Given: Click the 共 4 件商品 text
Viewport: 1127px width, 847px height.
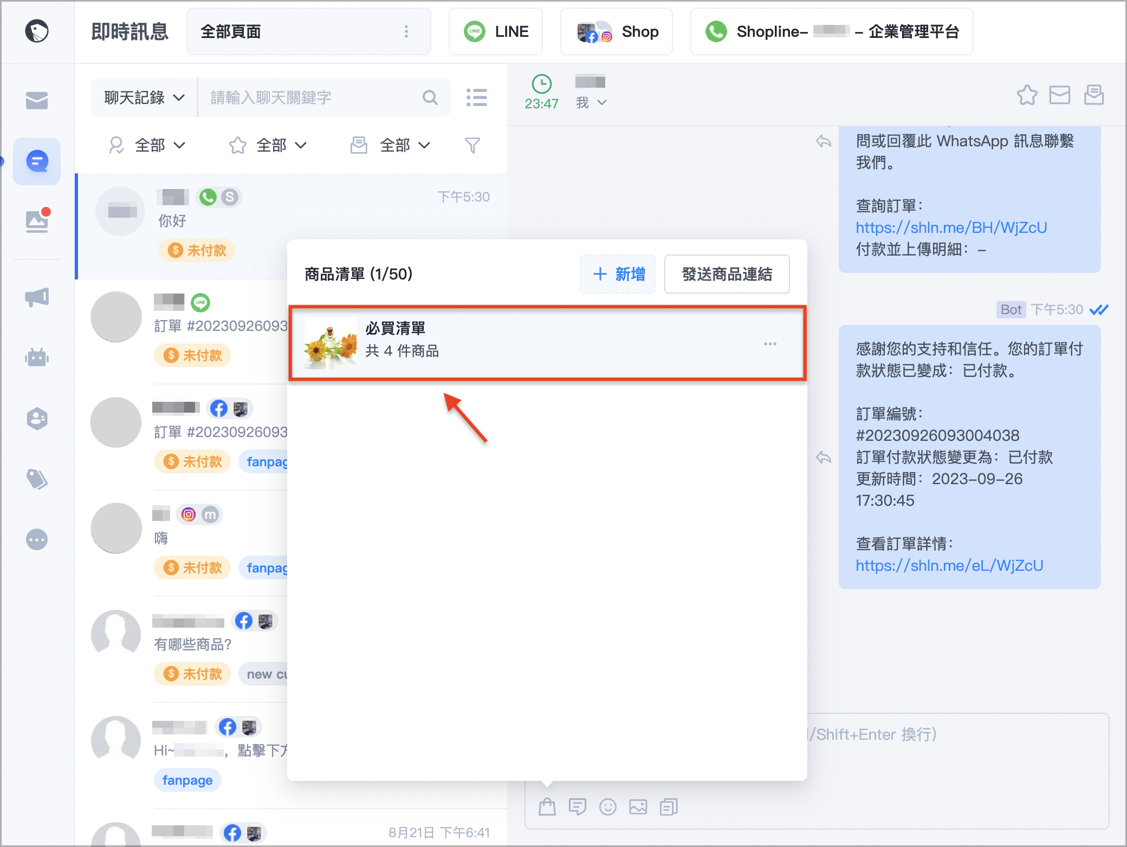Looking at the screenshot, I should 402,351.
